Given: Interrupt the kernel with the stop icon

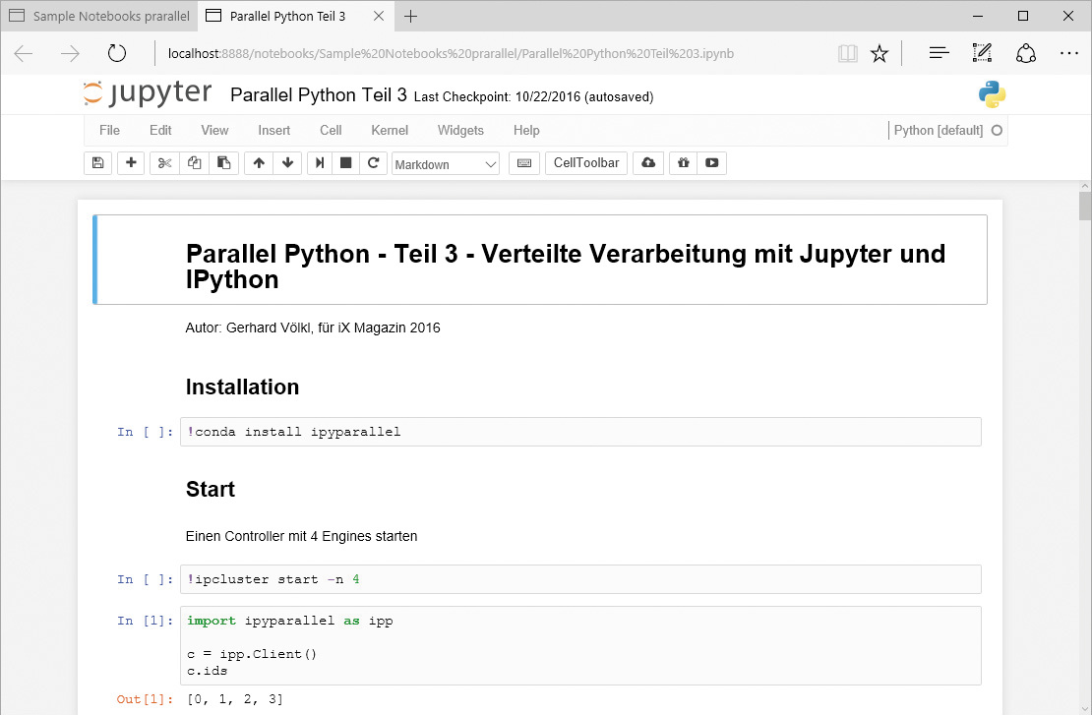Looking at the screenshot, I should pos(345,163).
